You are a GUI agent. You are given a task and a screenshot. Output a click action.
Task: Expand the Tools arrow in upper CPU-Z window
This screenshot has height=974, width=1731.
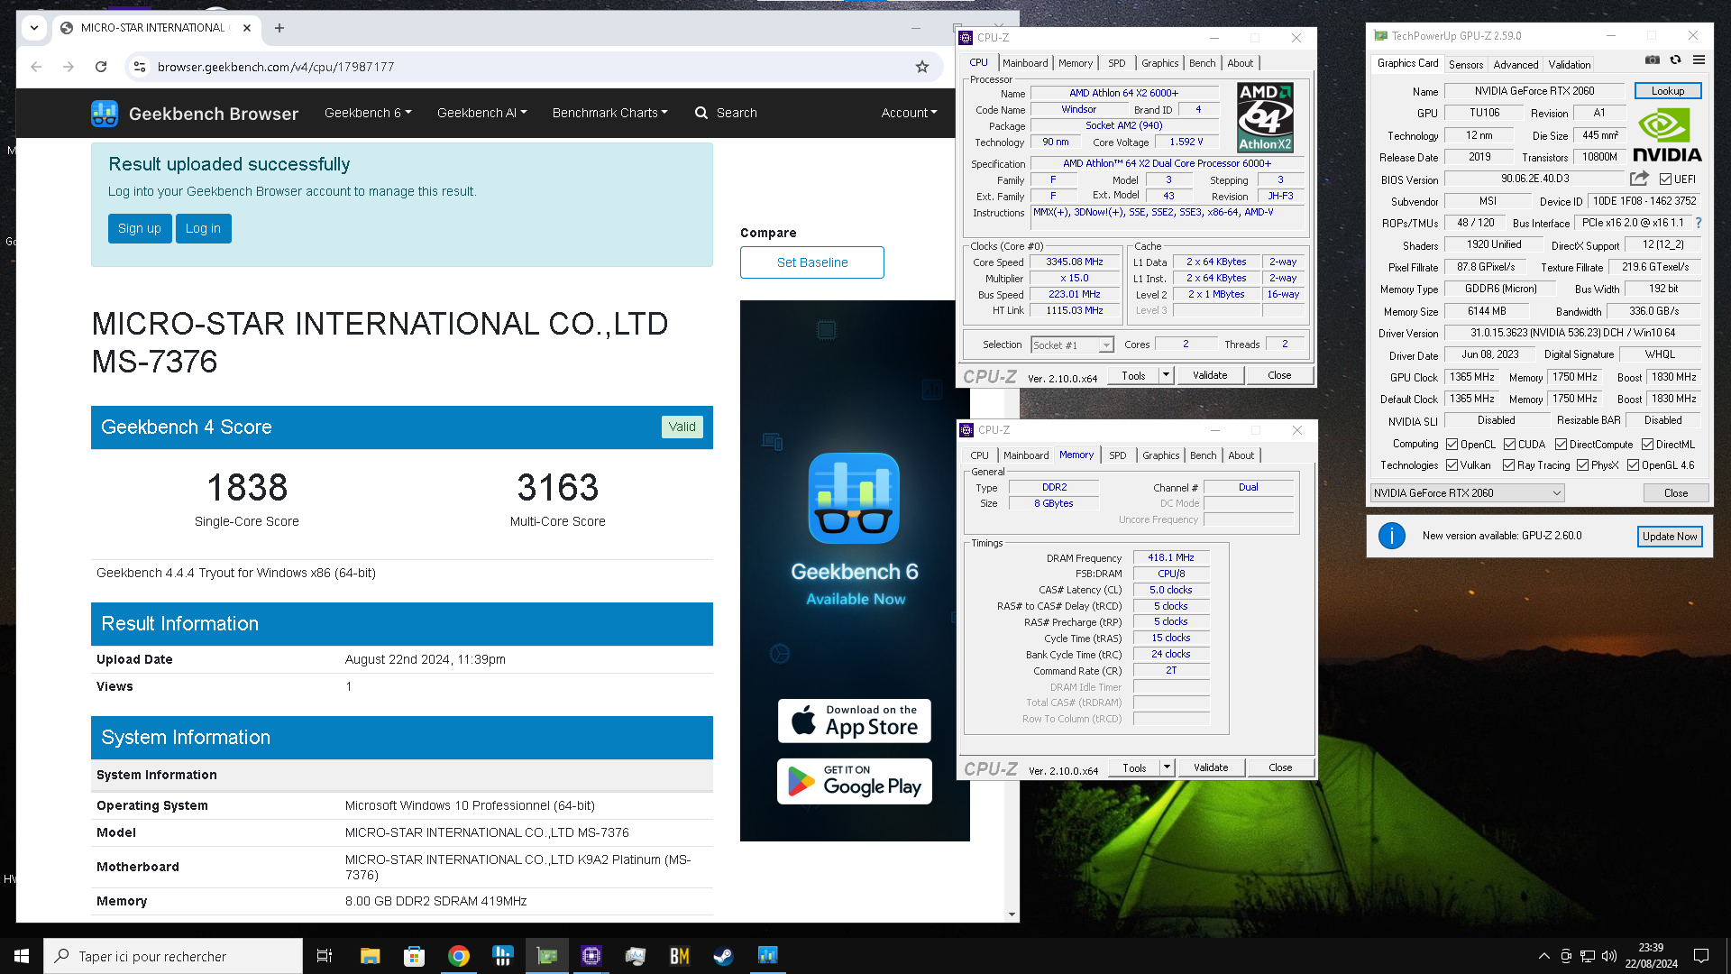point(1166,375)
